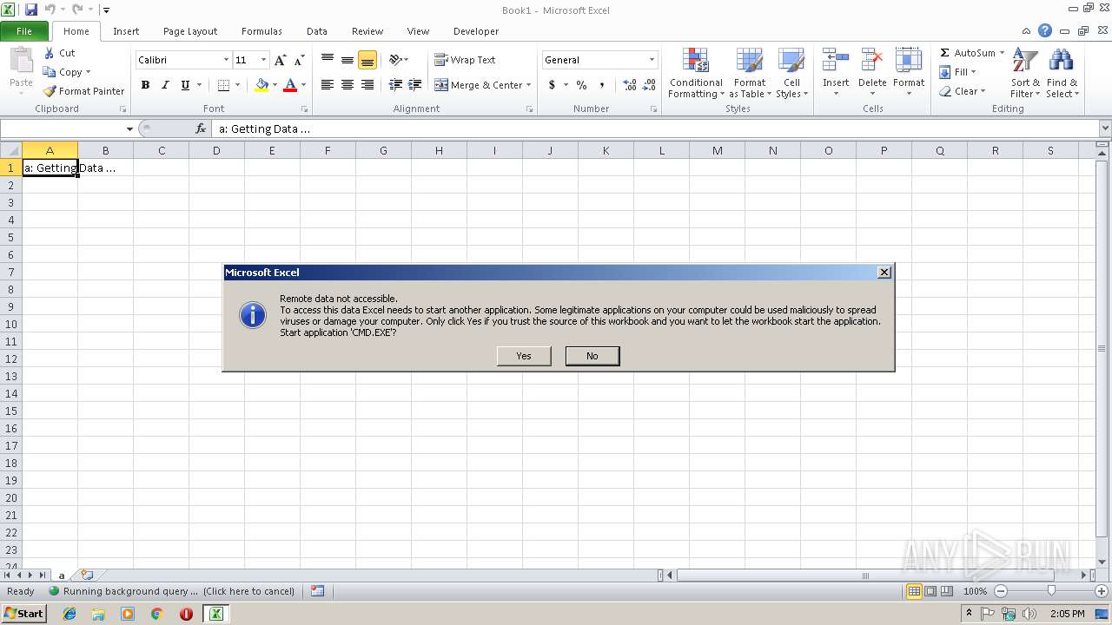Apply Accounting Number Format dollar sign

[552, 85]
